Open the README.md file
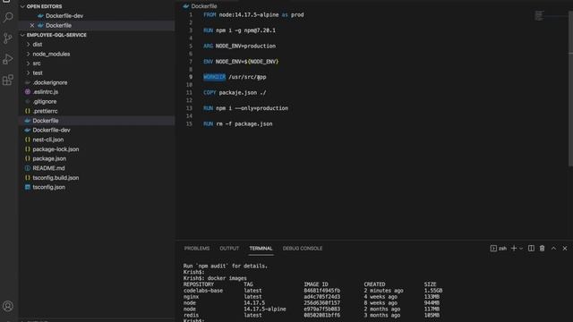Viewport: 573px width, 322px height. point(48,168)
